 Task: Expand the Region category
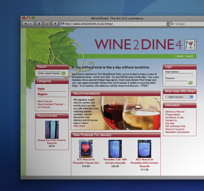(43, 94)
